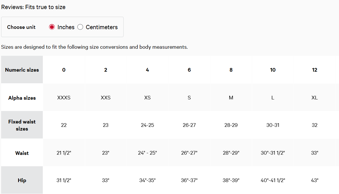The width and height of the screenshot is (339, 194).
Task: Select the Inches radio button
Action: [x=52, y=27]
